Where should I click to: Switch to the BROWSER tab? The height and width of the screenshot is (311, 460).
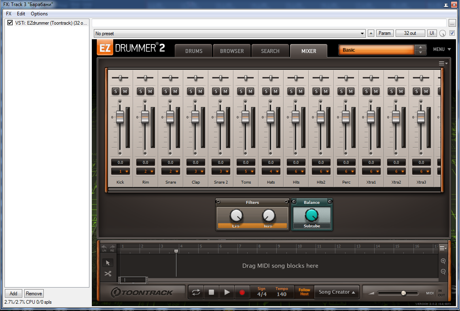point(232,51)
